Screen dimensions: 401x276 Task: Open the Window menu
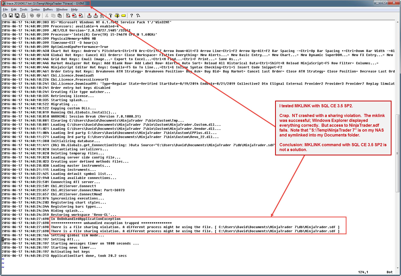tap(62, 9)
